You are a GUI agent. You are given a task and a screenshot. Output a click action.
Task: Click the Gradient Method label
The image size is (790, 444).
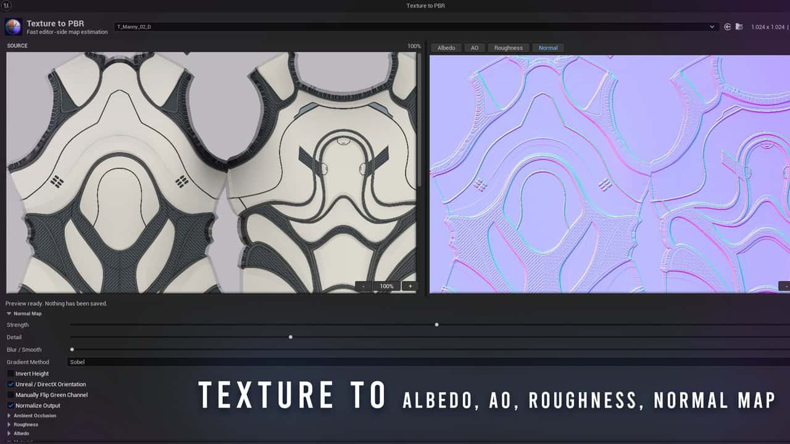[28, 362]
